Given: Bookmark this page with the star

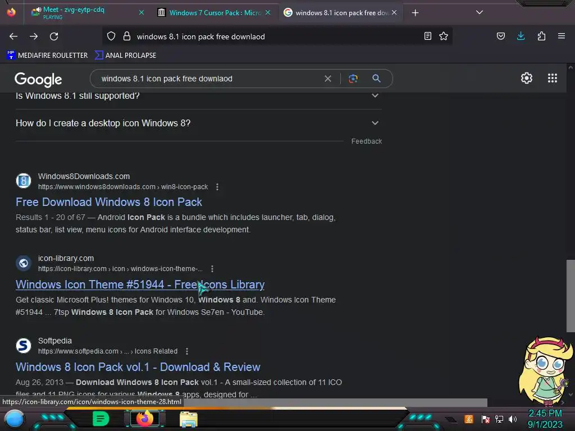Looking at the screenshot, I should tap(444, 36).
